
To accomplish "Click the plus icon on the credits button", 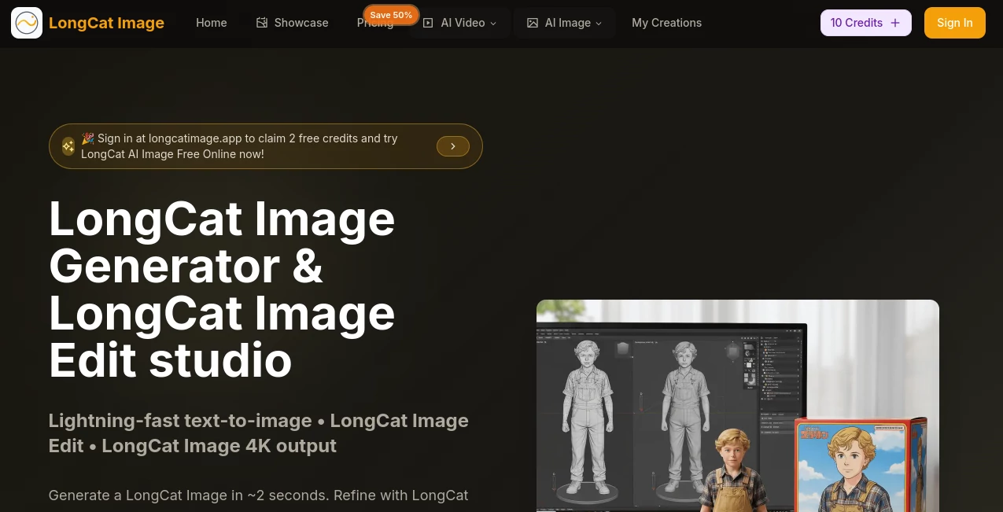I will coord(895,23).
